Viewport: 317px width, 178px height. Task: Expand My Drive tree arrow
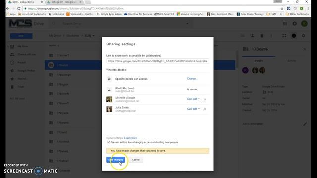point(8,46)
